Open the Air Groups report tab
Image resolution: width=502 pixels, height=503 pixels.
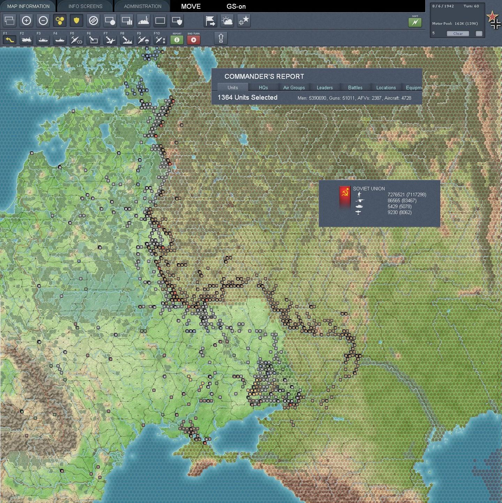point(294,87)
